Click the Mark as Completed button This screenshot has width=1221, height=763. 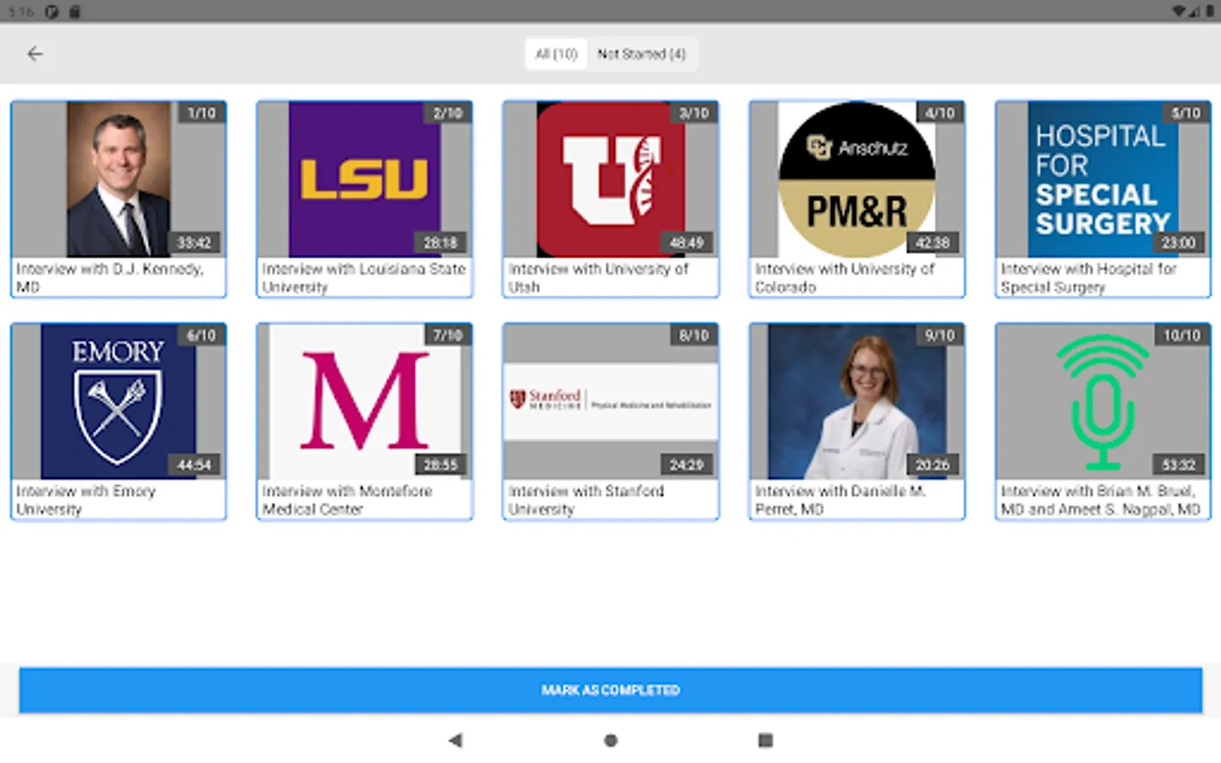610,690
